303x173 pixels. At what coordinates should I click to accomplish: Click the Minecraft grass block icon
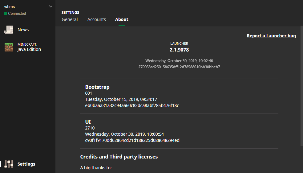click(x=9, y=47)
